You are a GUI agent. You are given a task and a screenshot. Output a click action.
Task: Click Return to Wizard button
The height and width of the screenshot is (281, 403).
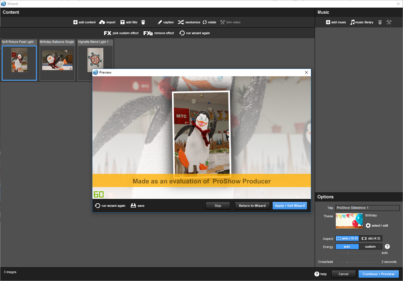click(x=252, y=206)
